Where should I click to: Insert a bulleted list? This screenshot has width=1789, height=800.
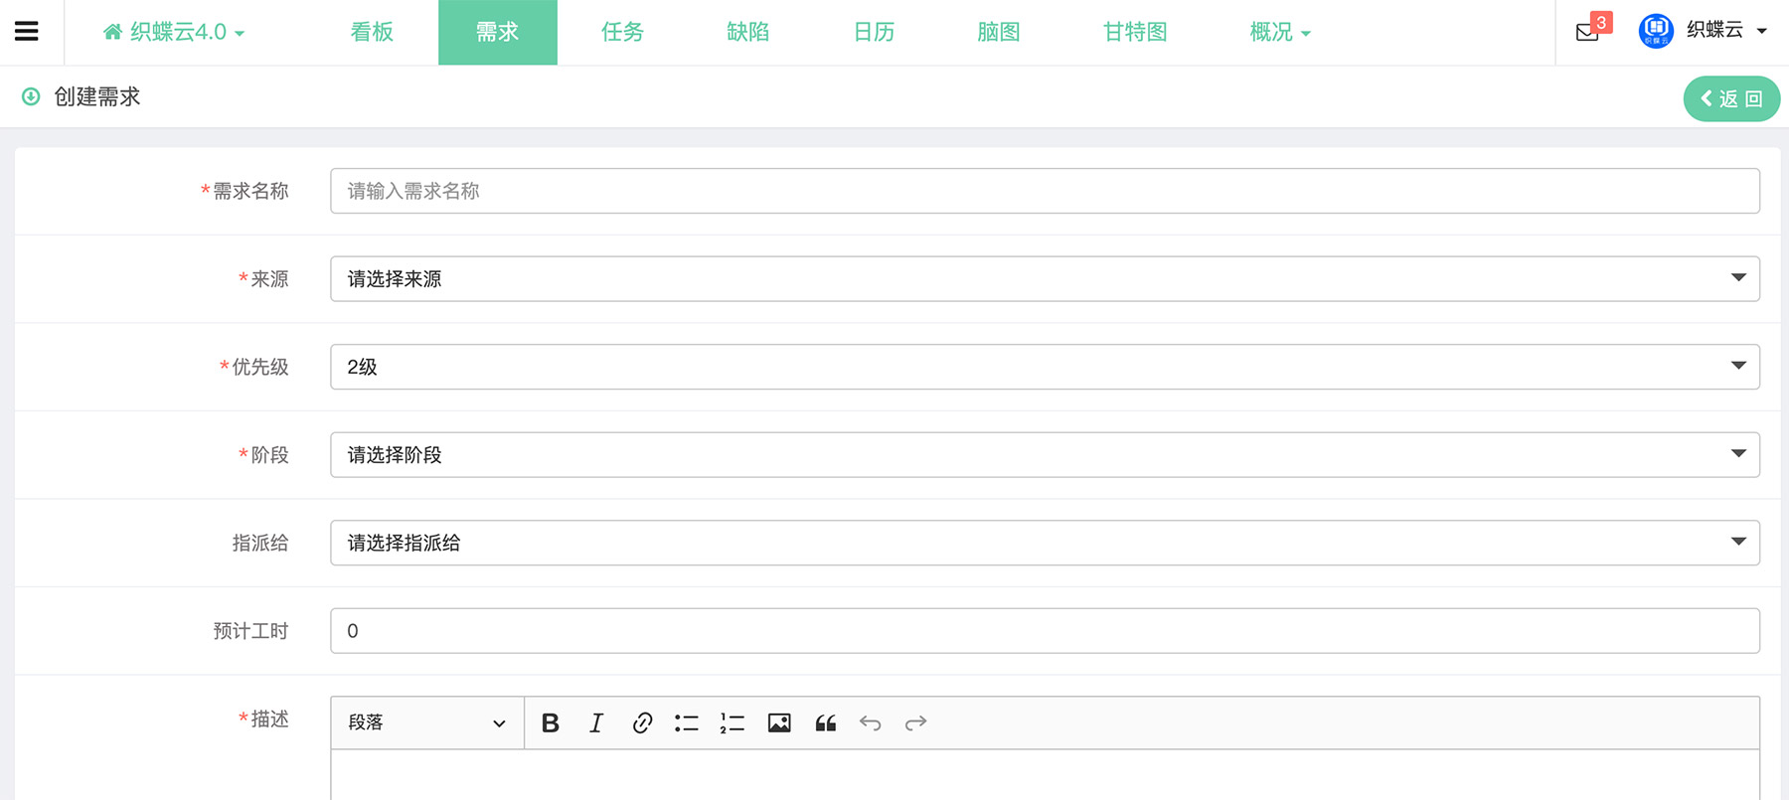pos(687,722)
